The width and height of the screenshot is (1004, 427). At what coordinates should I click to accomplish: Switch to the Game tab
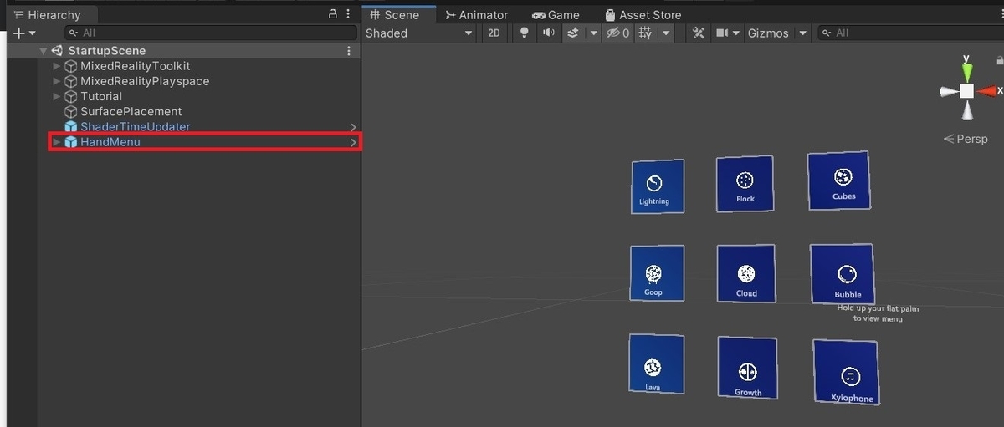pos(556,15)
